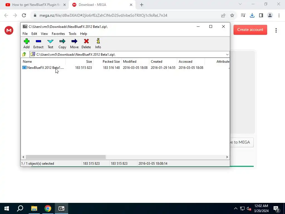Open Chrome three-dot menu

pos(279,15)
